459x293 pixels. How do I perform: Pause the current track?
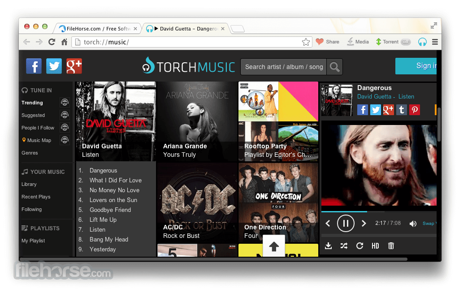[x=346, y=224]
